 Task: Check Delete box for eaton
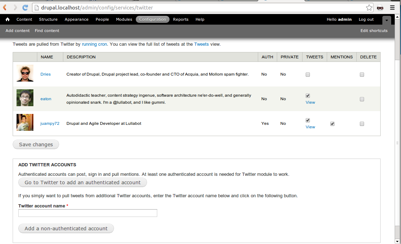coord(362,99)
